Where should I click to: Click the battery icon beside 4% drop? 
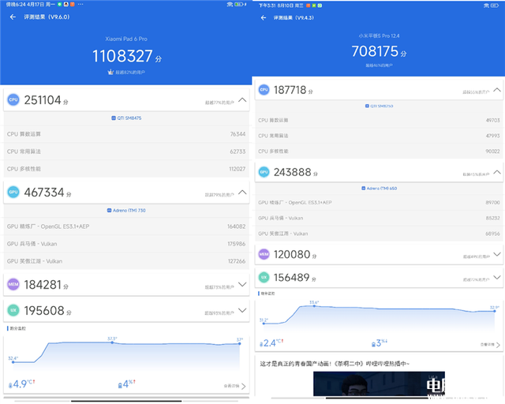pyautogui.click(x=120, y=385)
